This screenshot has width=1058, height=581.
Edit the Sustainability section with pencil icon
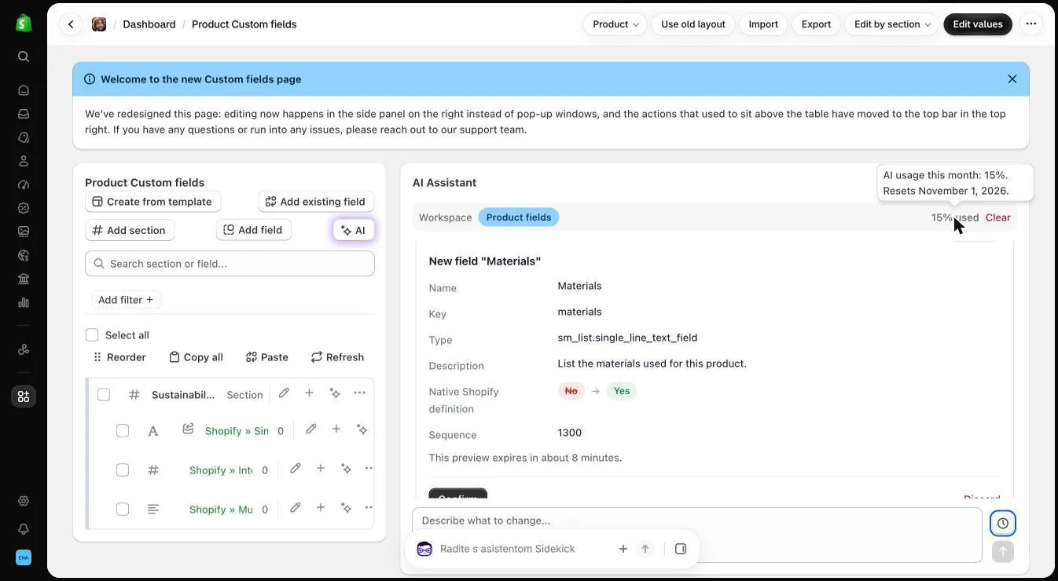point(284,393)
